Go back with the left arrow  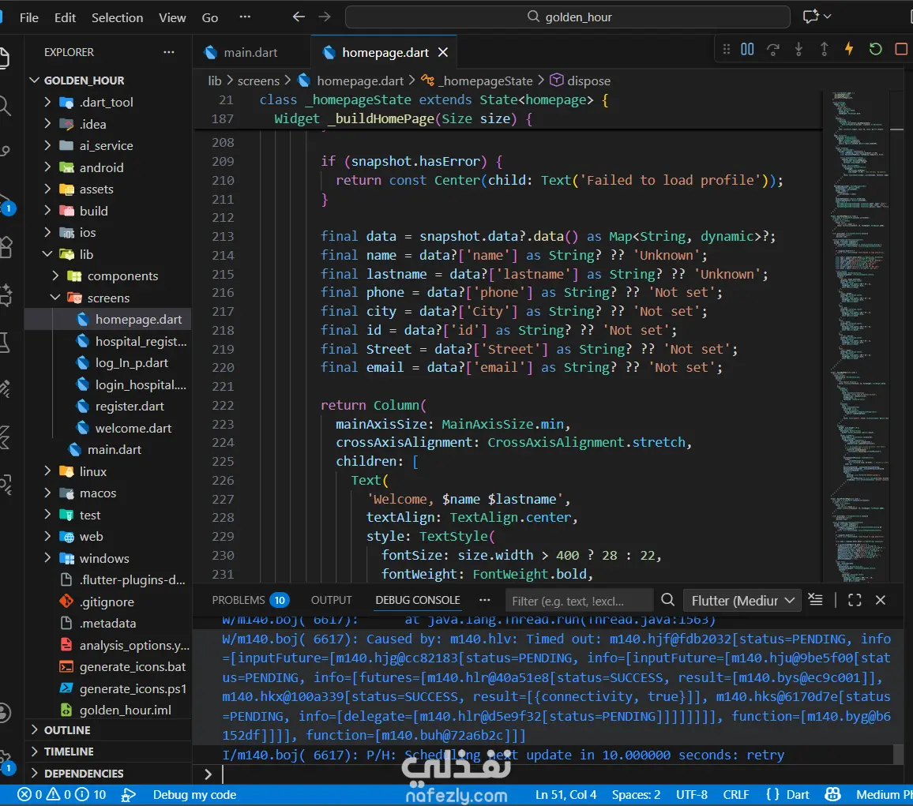coord(299,17)
